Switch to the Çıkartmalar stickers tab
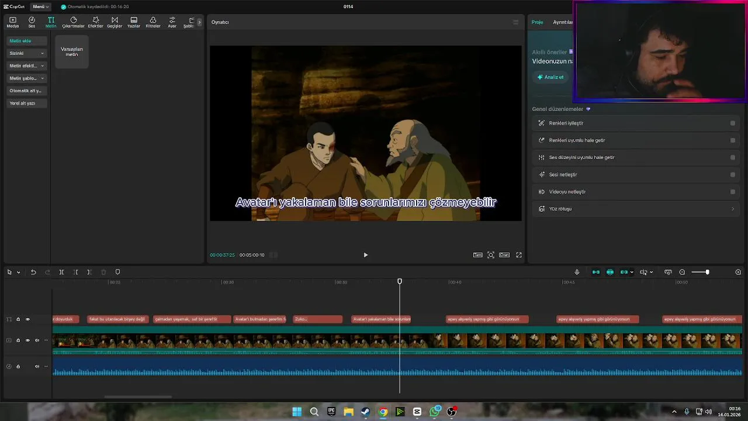748x421 pixels. [x=73, y=22]
